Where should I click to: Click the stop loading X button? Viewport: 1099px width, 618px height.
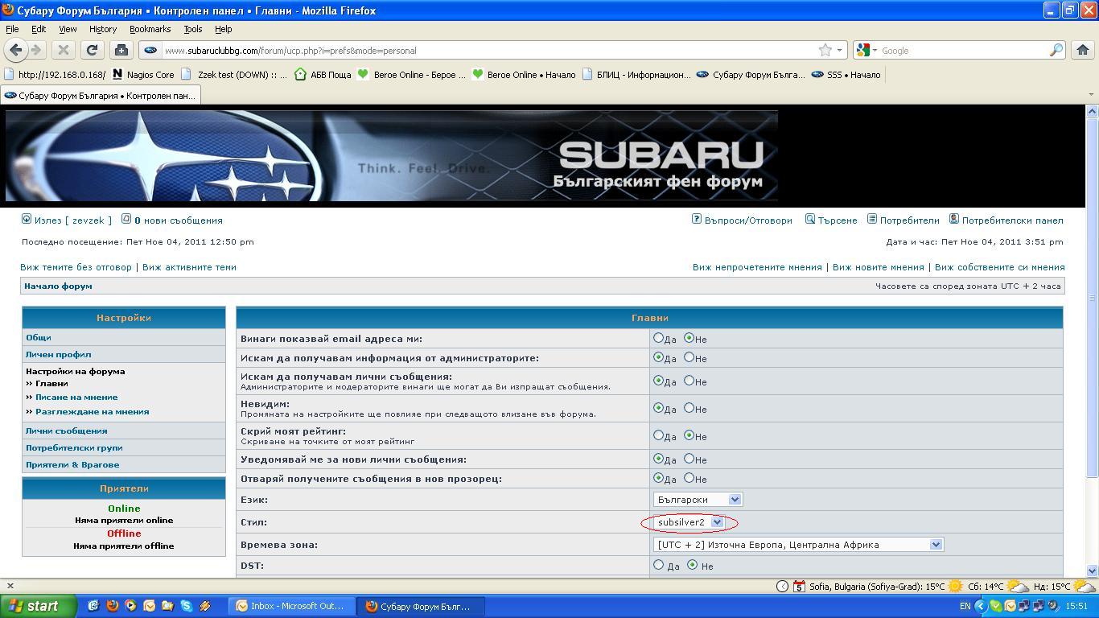tap(64, 50)
